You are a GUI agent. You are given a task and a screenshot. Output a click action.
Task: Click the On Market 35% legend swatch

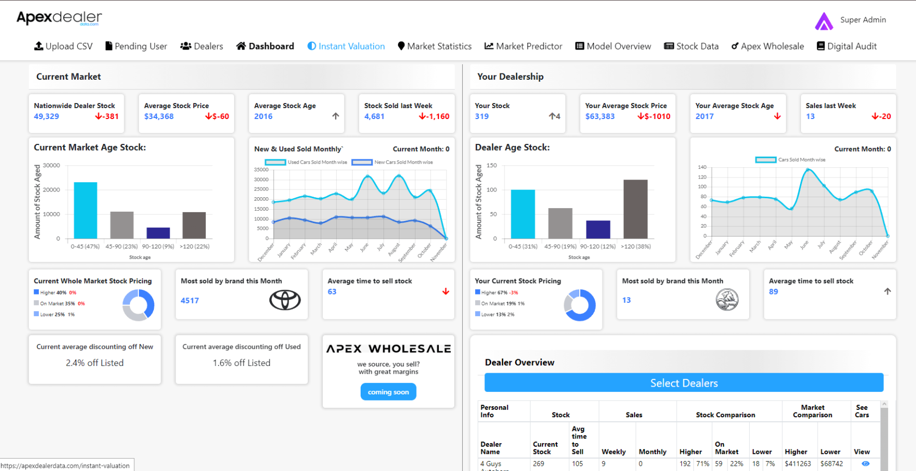pyautogui.click(x=36, y=303)
